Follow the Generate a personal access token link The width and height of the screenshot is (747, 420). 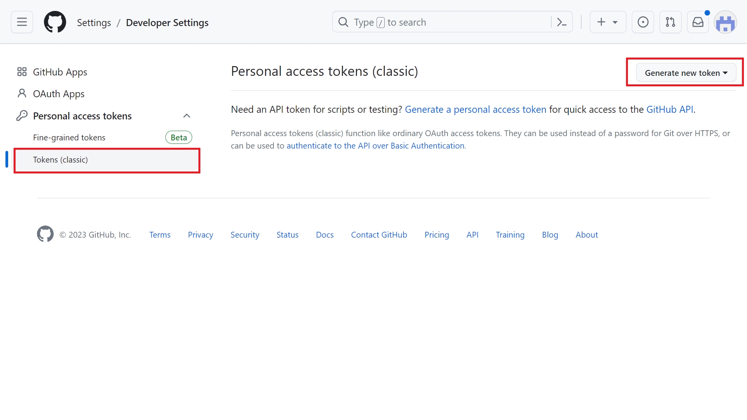[475, 110]
